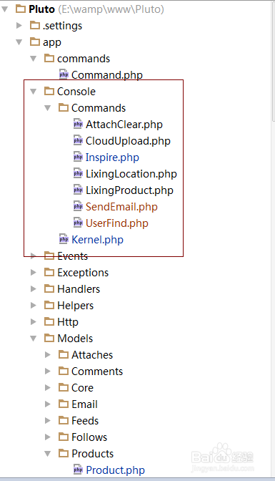Select the LixingLocation.php file name

[131, 174]
